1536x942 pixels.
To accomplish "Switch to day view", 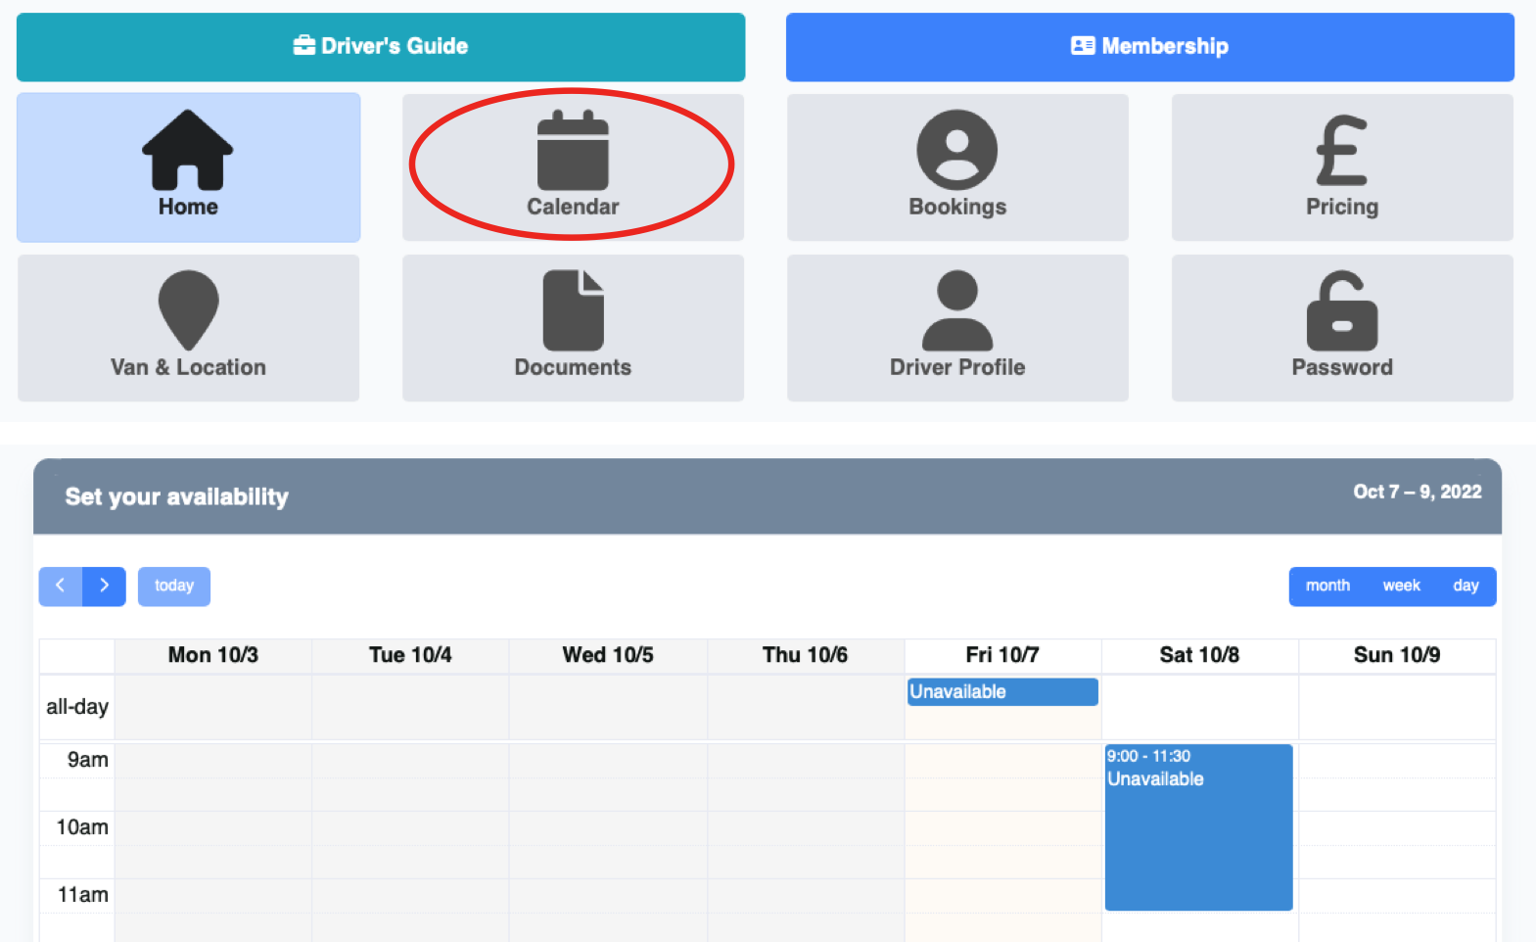I will coord(1466,586).
